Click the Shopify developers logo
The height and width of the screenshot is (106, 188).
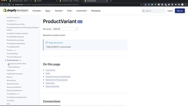click(x=16, y=11)
